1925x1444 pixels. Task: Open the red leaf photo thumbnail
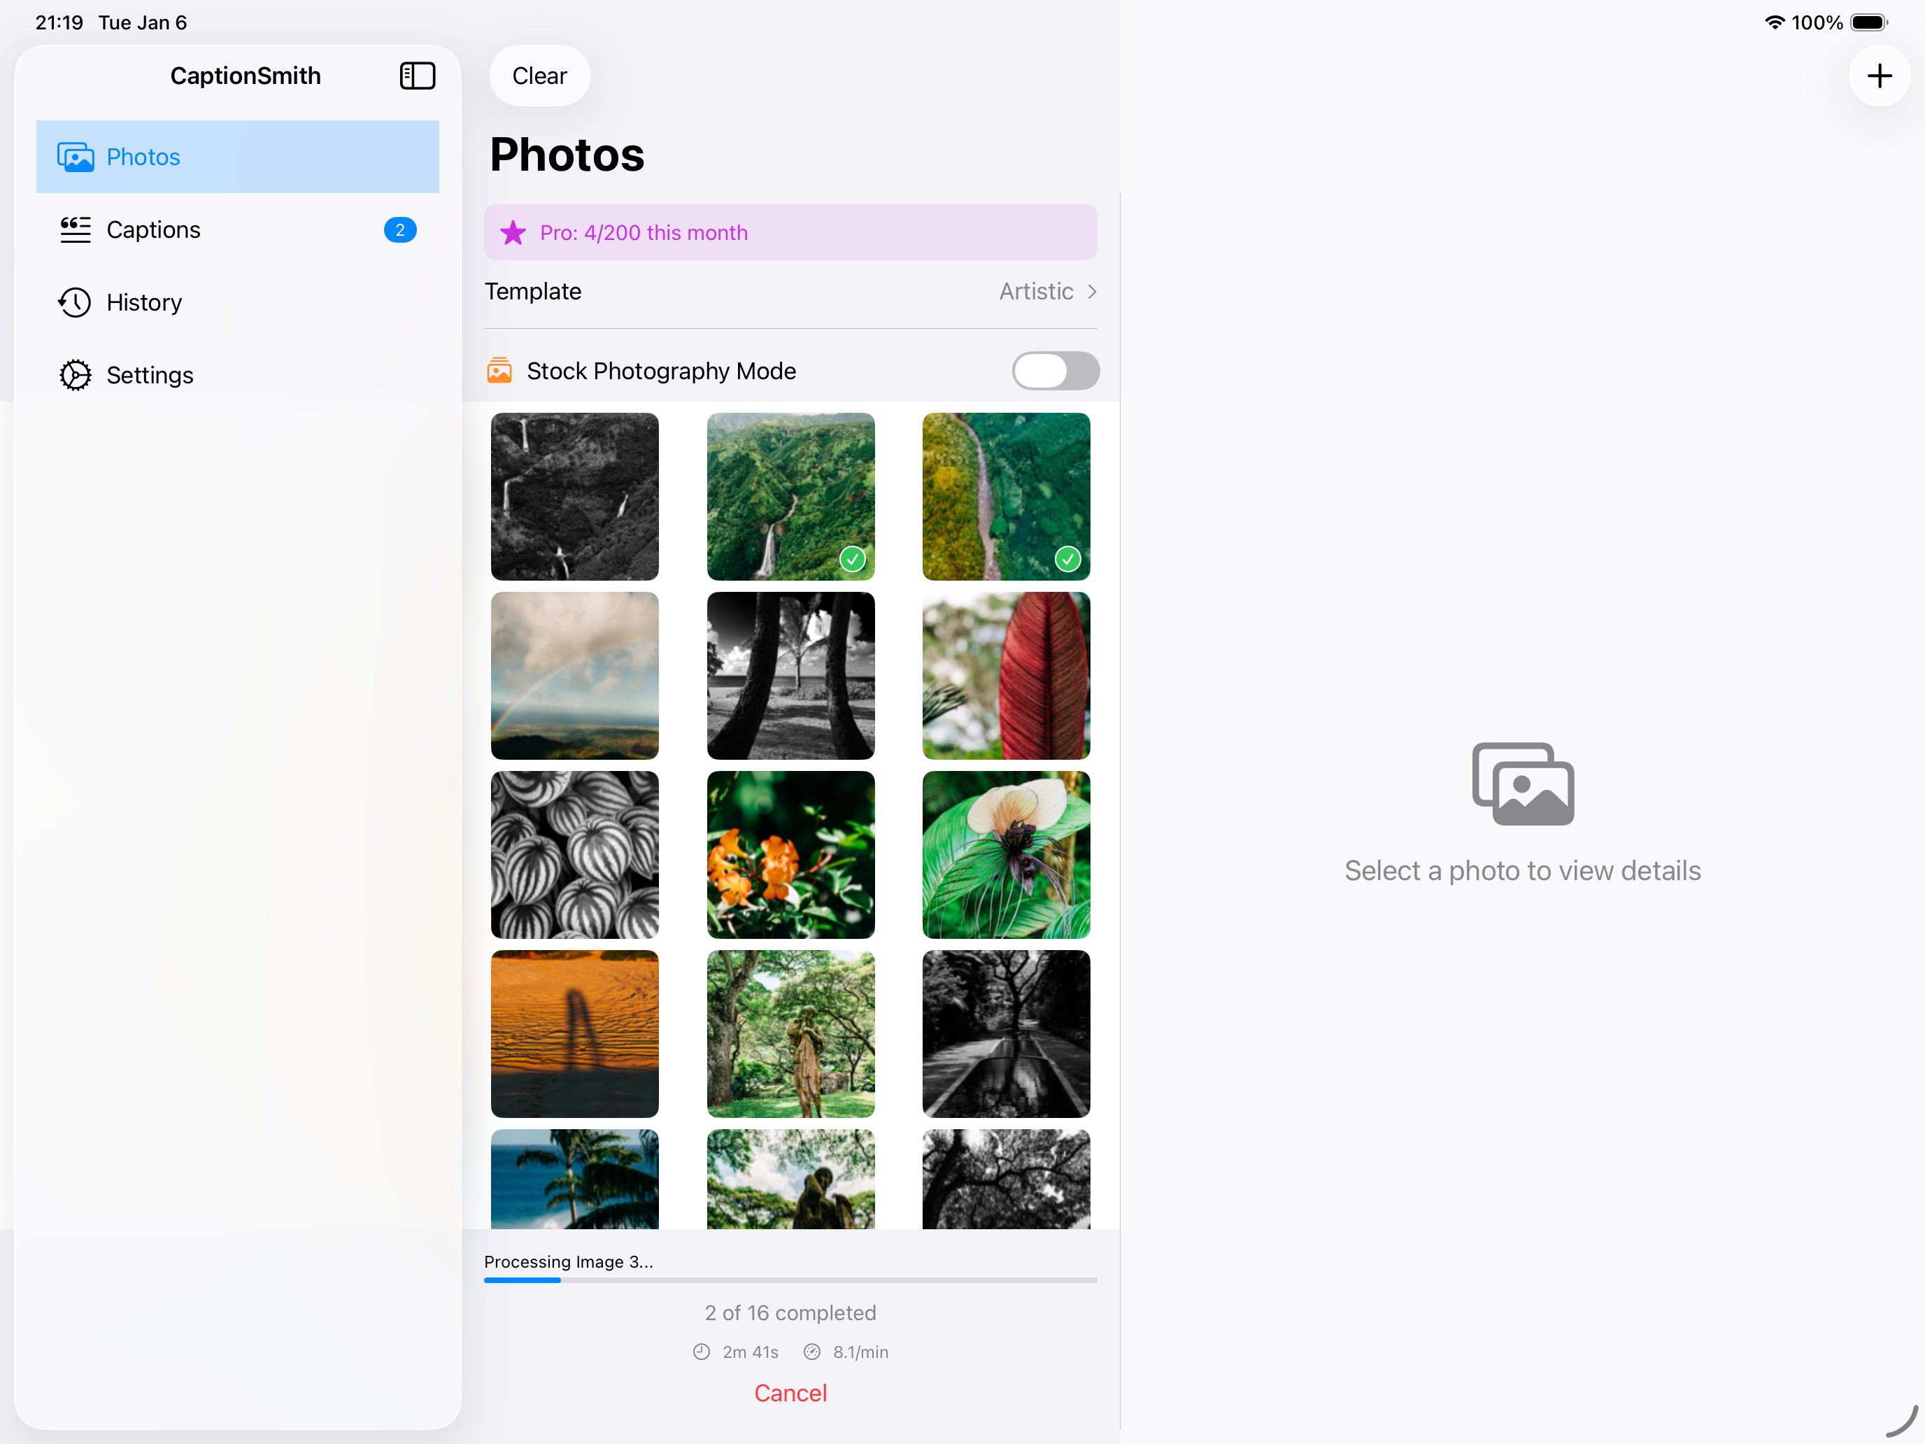point(1006,677)
